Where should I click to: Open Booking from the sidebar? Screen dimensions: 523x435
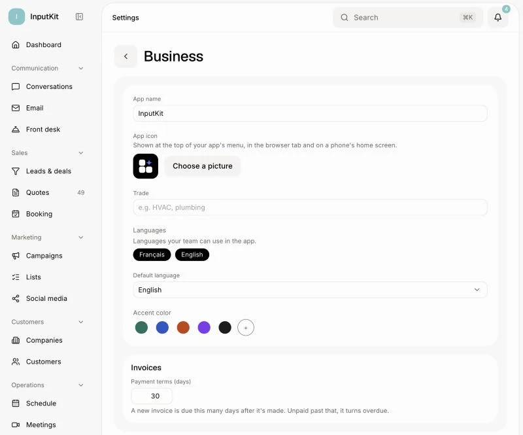[46, 214]
